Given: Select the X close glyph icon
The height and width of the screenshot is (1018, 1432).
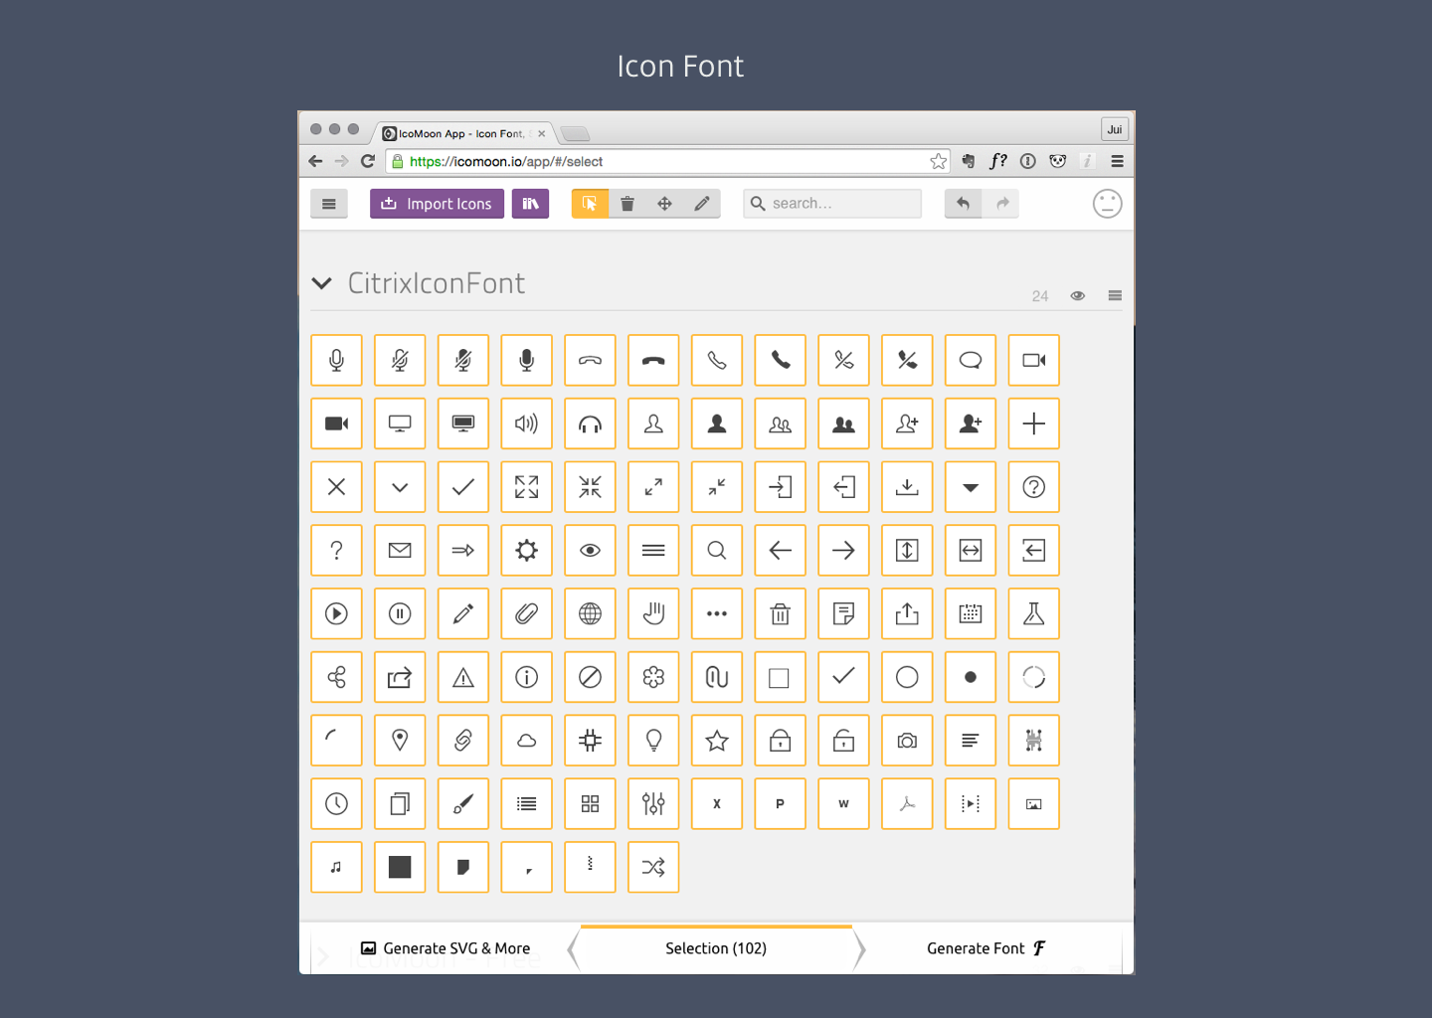Looking at the screenshot, I should [336, 487].
